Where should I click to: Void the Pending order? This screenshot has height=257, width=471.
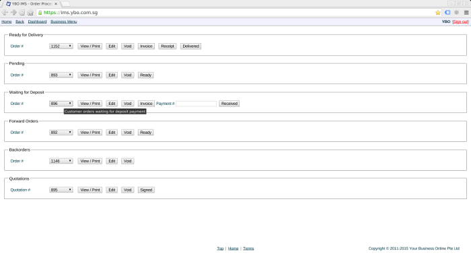(x=128, y=75)
